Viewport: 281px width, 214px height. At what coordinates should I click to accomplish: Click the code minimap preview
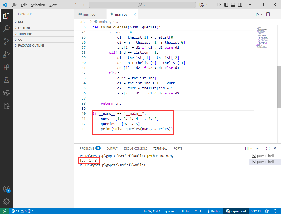(264, 36)
